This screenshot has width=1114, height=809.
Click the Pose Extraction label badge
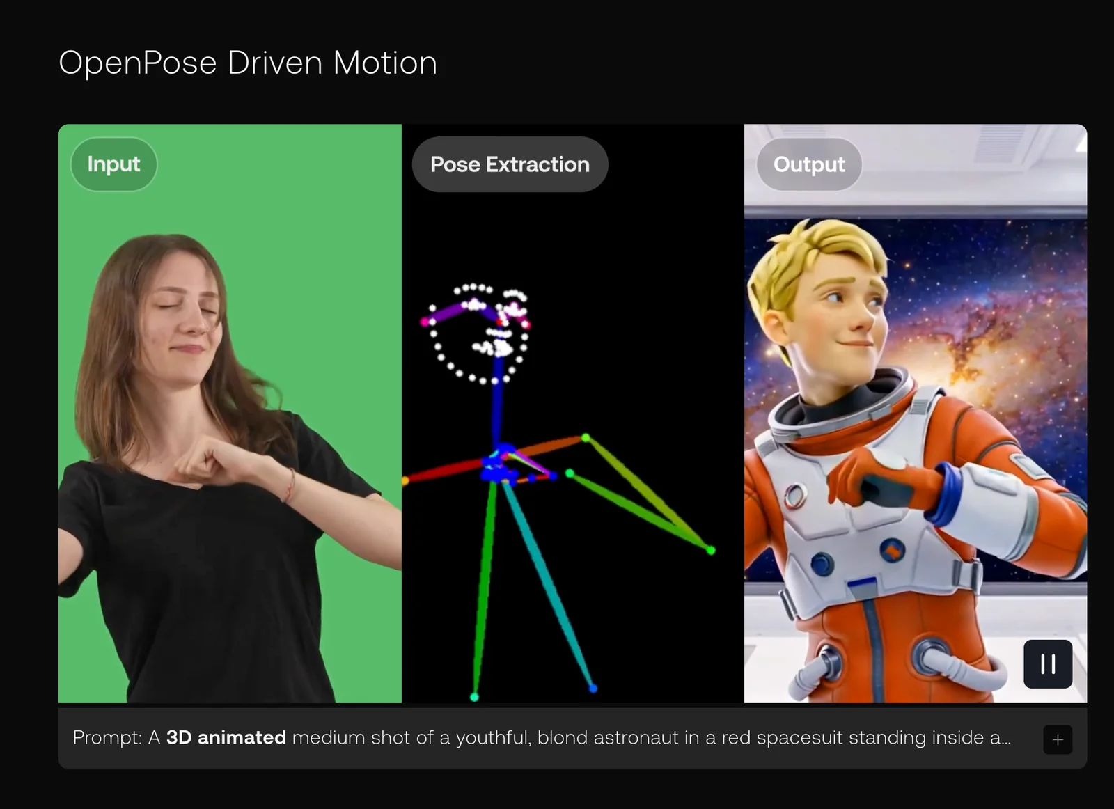(510, 164)
